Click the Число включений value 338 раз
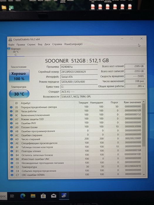The width and height of the screenshot is (154, 205). [135, 81]
